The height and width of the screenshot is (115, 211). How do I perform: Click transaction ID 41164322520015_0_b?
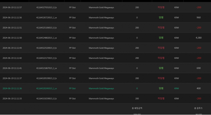(46, 48)
